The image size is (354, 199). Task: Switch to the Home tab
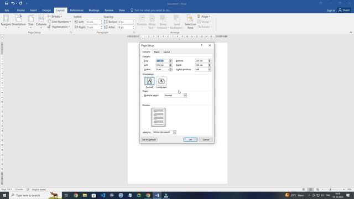(x=21, y=11)
